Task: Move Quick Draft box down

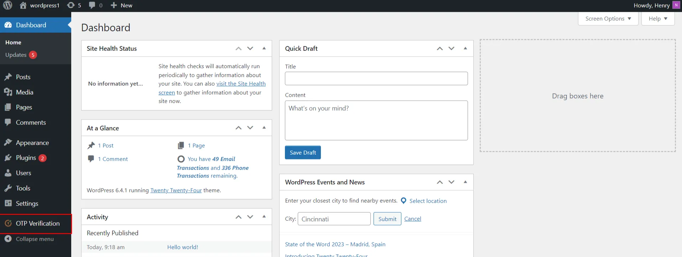Action: point(451,48)
